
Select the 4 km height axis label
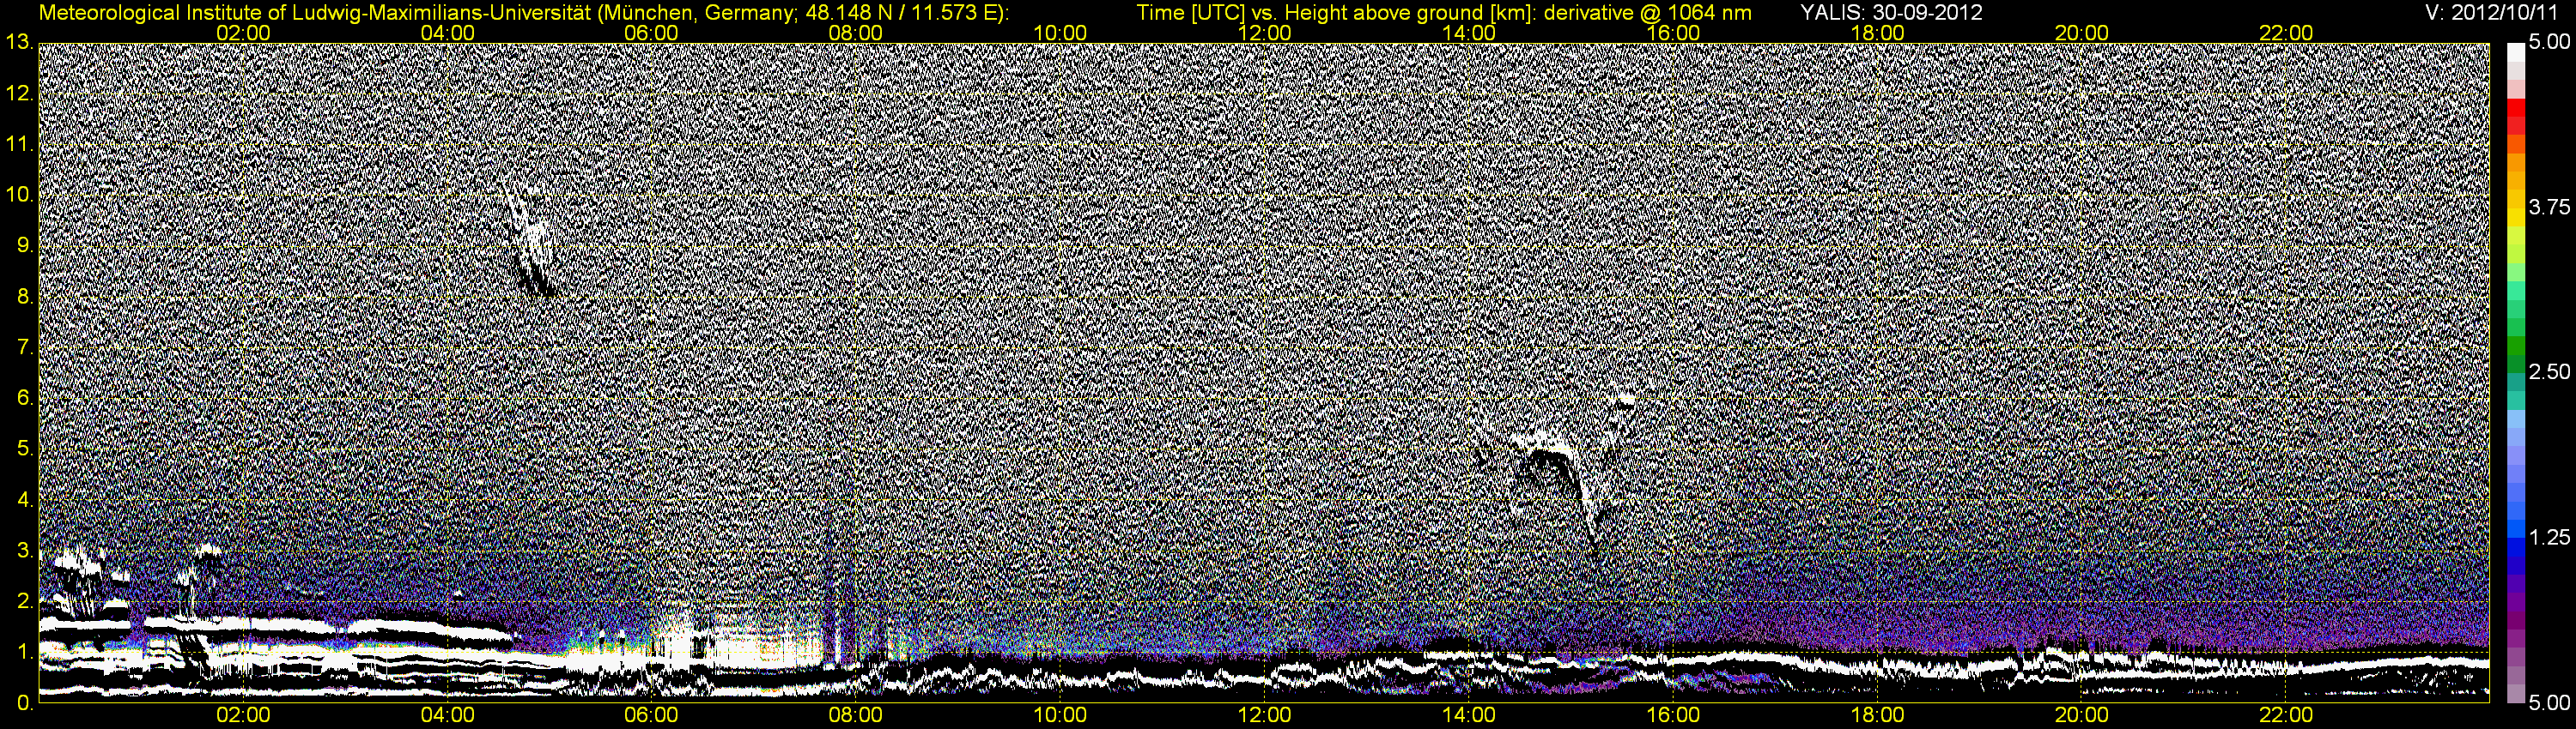(x=24, y=499)
